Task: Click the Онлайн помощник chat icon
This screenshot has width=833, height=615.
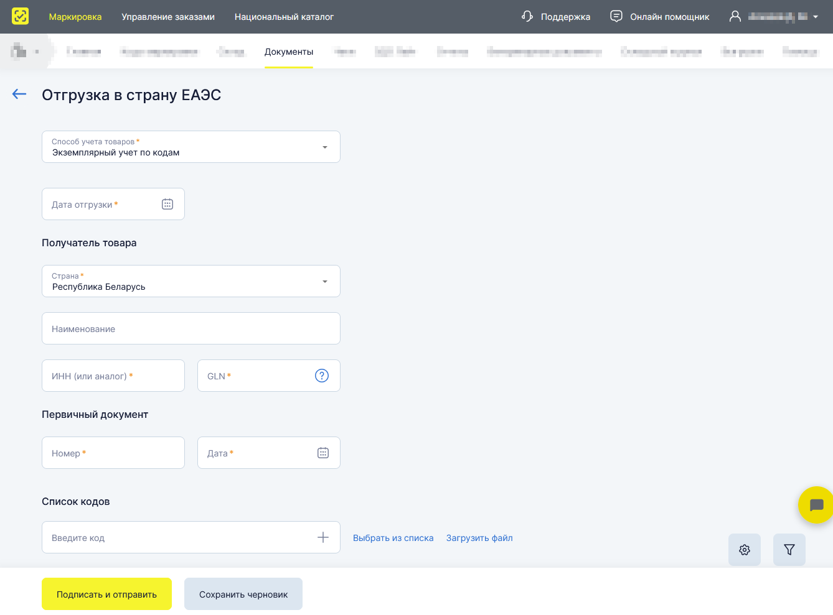Action: pyautogui.click(x=616, y=16)
